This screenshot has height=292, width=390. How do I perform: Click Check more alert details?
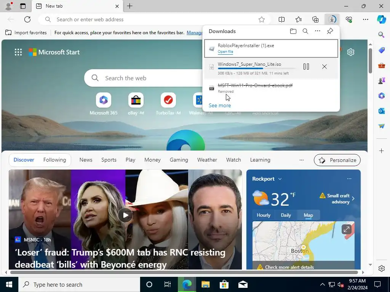point(289,267)
